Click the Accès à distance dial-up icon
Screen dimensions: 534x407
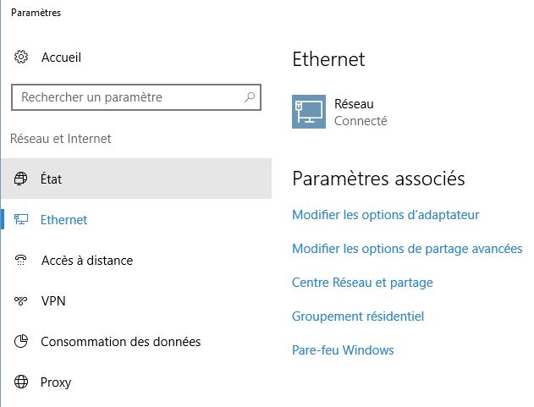(x=21, y=261)
